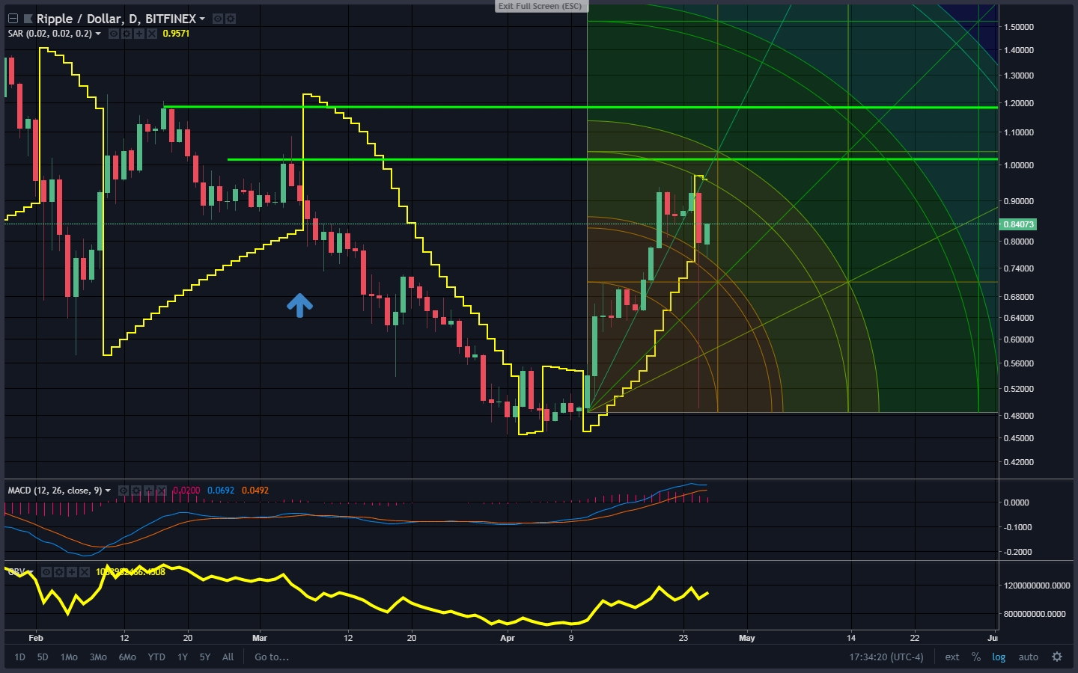The height and width of the screenshot is (673, 1078).
Task: Click the Exit Full Screen (ESC) button
Action: (x=540, y=6)
